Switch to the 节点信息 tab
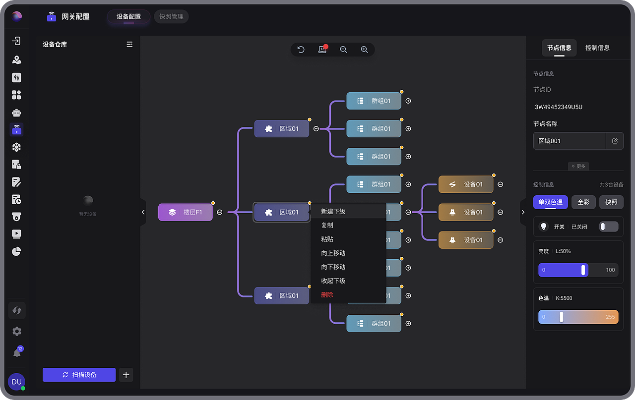This screenshot has width=635, height=400. click(559, 48)
